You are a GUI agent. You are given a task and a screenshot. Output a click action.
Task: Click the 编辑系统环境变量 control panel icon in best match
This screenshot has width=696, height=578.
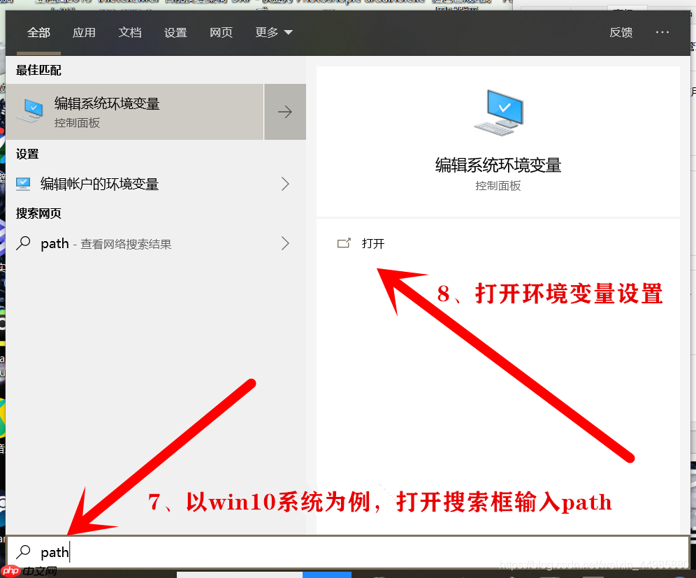[30, 111]
